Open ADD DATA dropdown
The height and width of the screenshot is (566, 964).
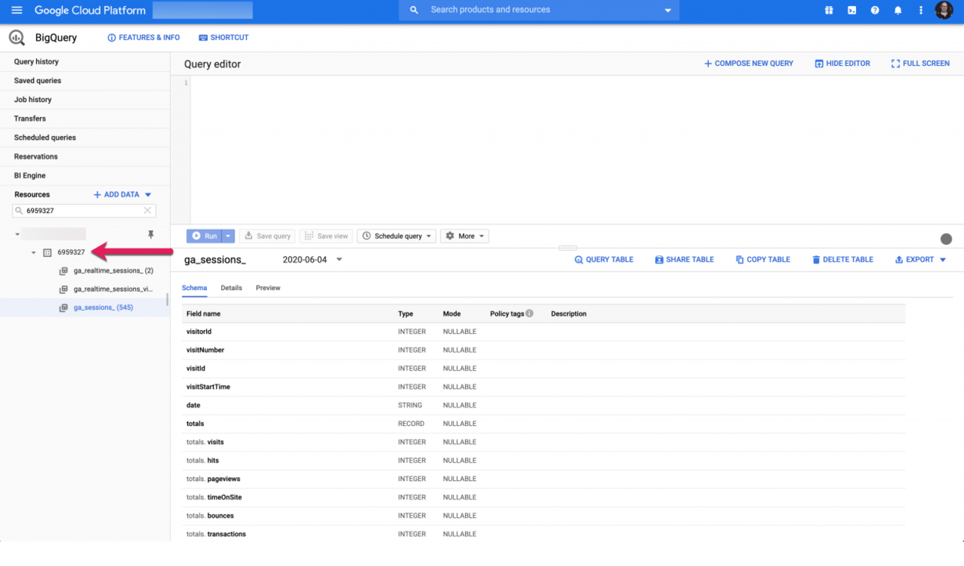(x=123, y=195)
